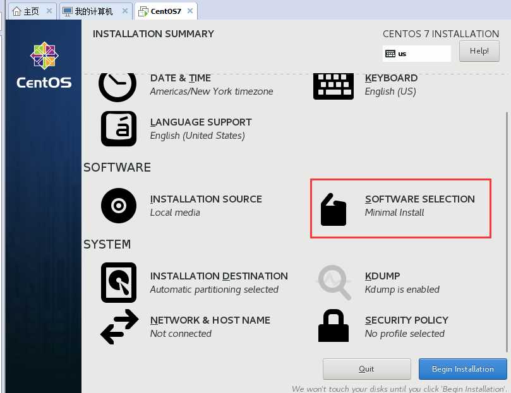Click 'Americas/New York timezone' text
Screen dimensions: 511x393
(212, 91)
